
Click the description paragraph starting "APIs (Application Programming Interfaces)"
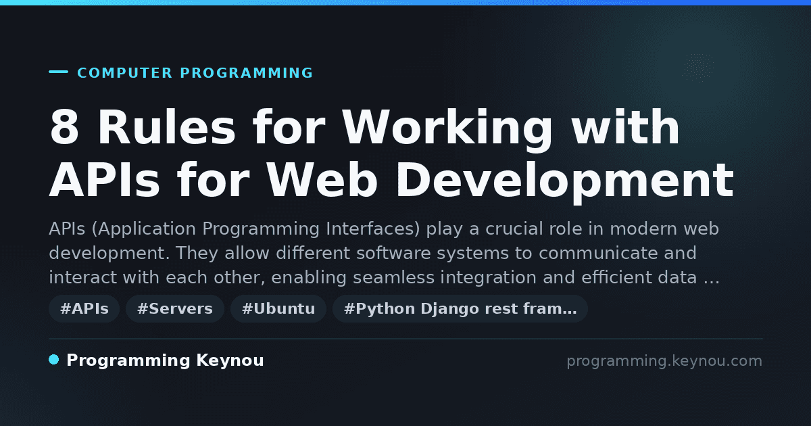tap(384, 254)
